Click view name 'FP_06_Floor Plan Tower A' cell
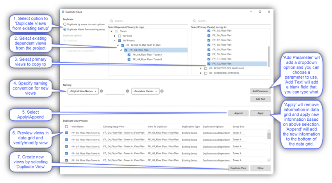 click(86, 140)
